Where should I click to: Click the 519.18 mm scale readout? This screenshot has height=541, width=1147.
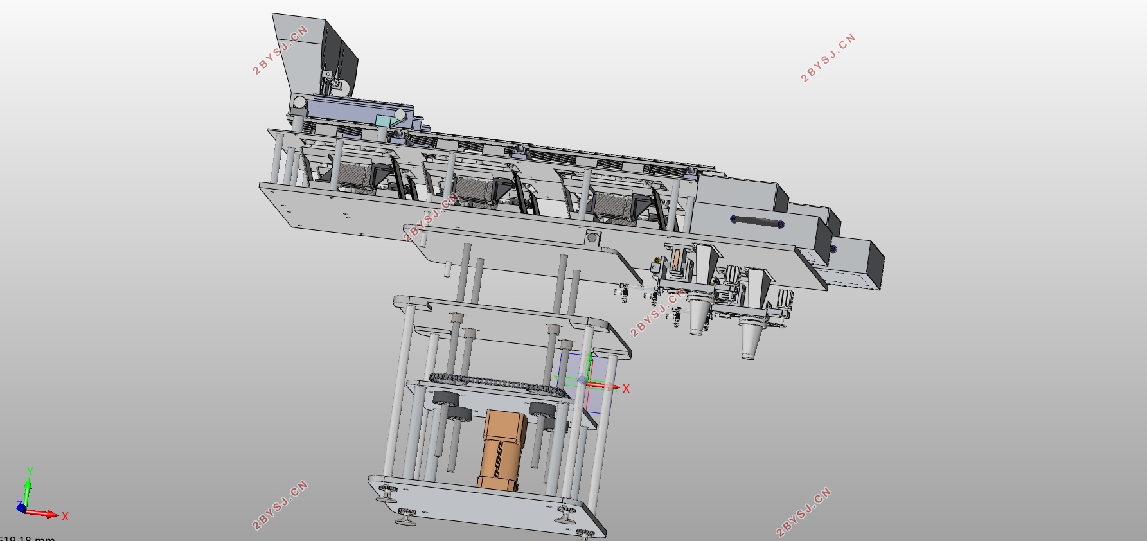click(28, 538)
